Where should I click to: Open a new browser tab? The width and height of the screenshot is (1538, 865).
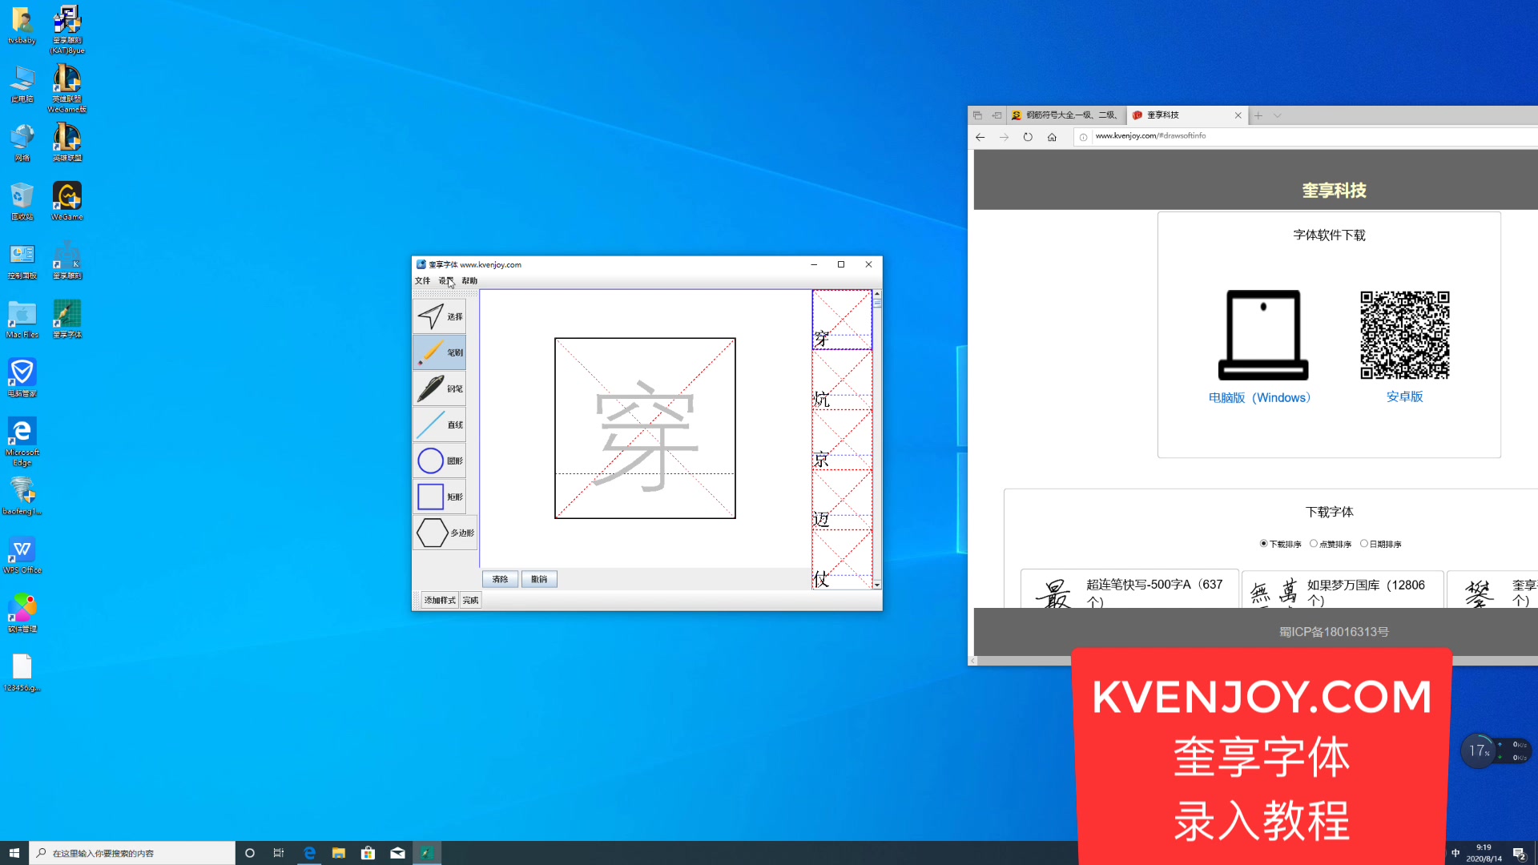[x=1258, y=115]
